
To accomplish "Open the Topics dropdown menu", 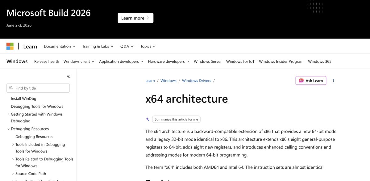I will 148,46.
